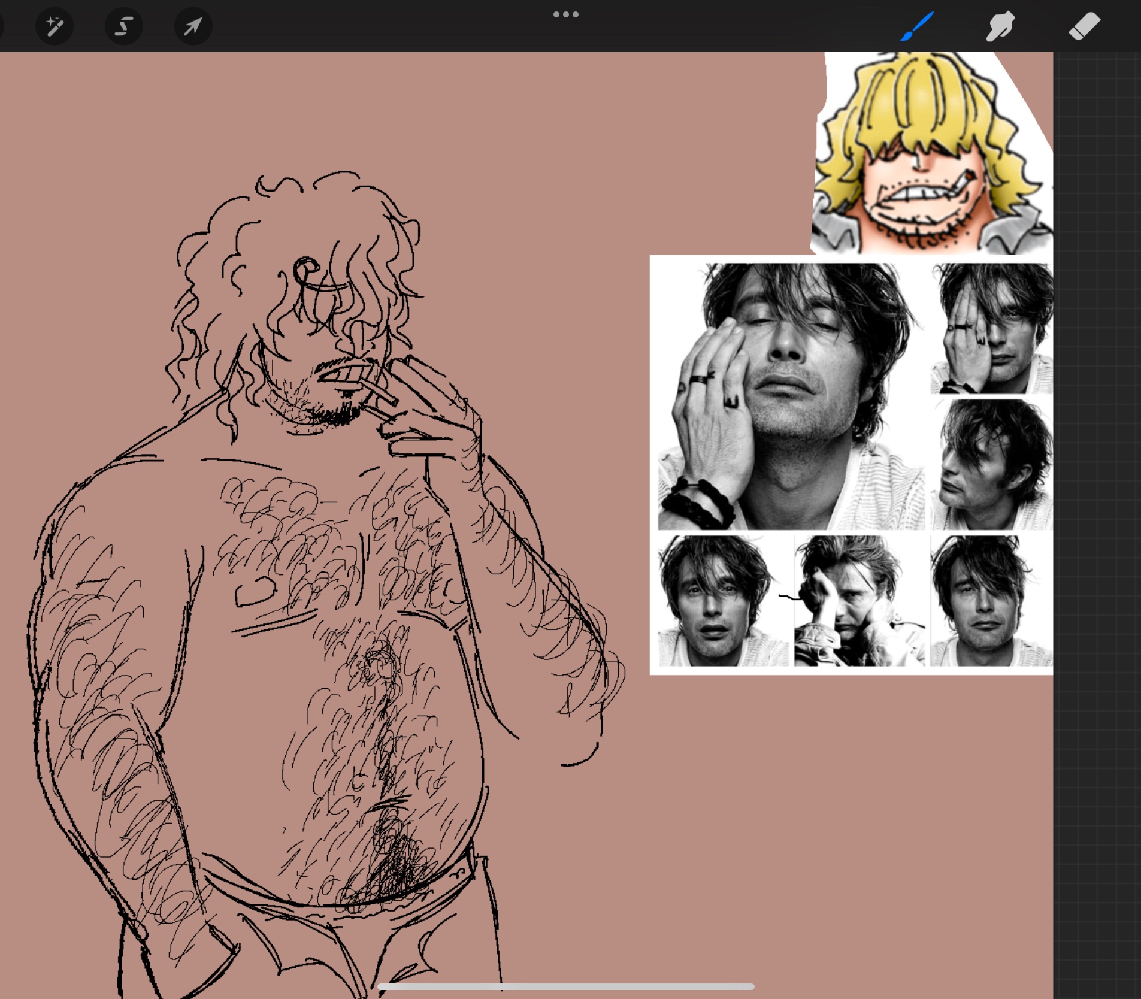
Task: Open the Adjustments magic wand menu
Action: pyautogui.click(x=55, y=26)
